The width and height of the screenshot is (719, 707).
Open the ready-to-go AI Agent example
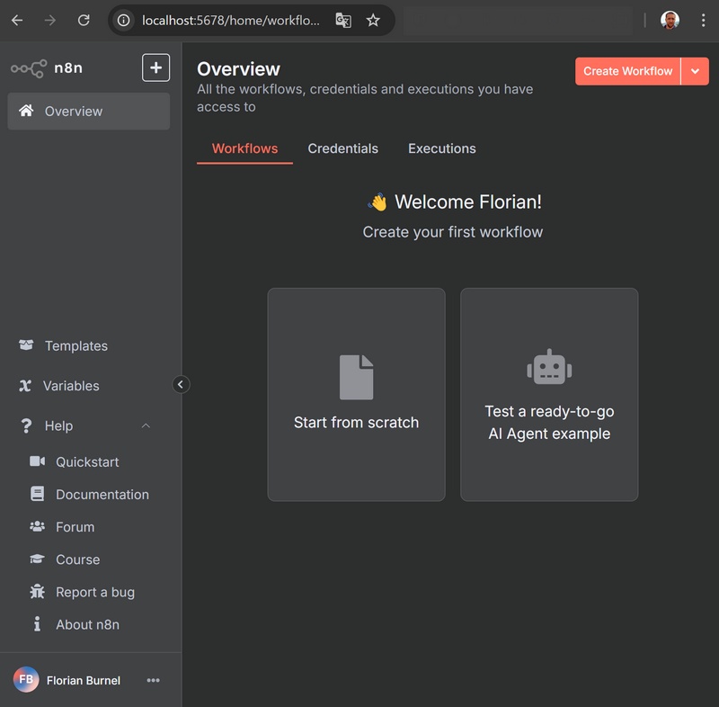click(549, 394)
